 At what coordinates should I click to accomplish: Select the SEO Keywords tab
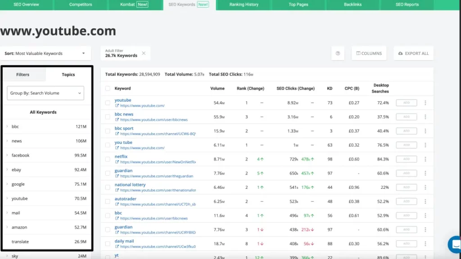click(189, 4)
